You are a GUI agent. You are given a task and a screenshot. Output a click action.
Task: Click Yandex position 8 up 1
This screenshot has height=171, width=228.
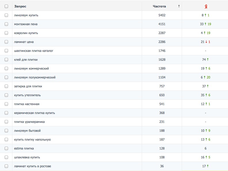point(206,15)
